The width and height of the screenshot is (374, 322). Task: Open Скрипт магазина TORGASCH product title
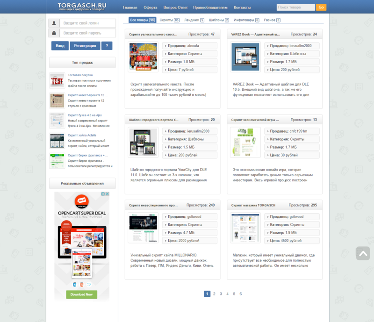(253, 205)
